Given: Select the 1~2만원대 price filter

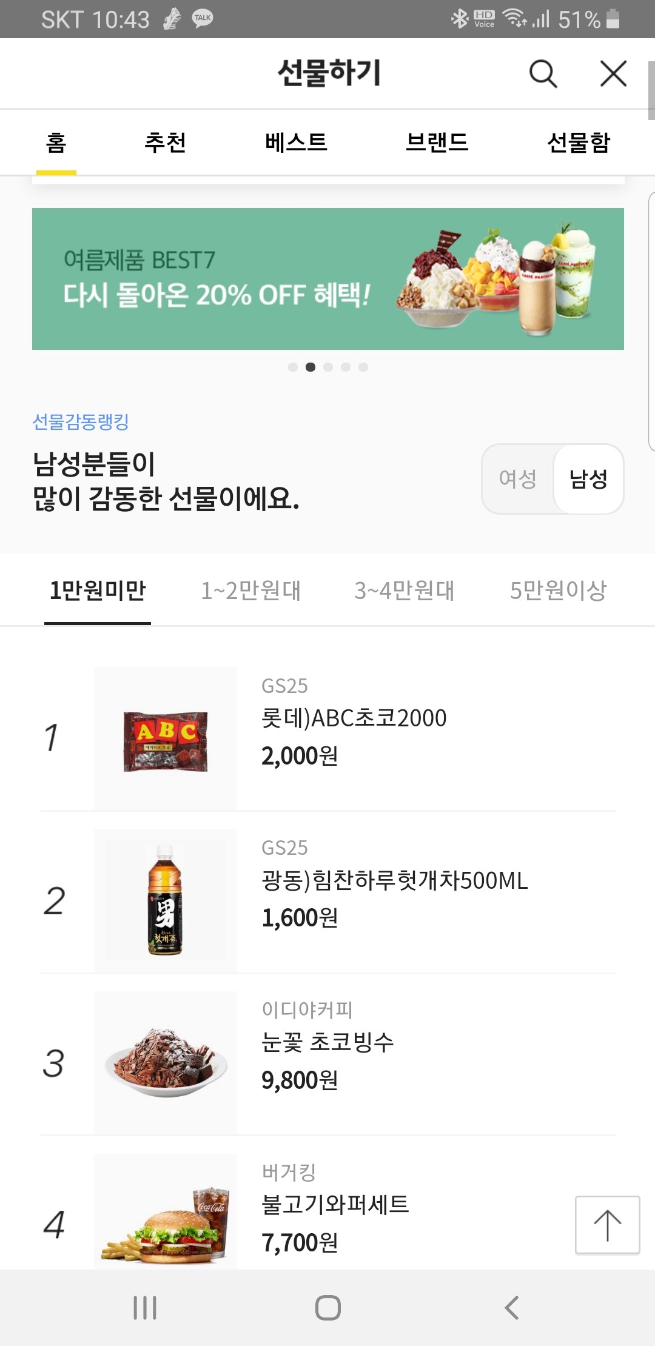Looking at the screenshot, I should coord(251,590).
